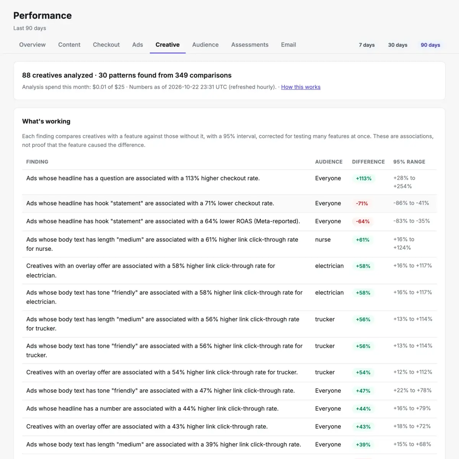Click the +43% difference badge
The width and height of the screenshot is (459, 459).
(x=363, y=427)
